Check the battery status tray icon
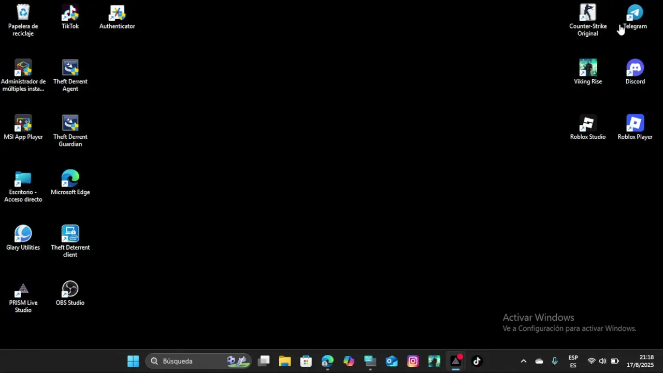The width and height of the screenshot is (663, 373). (x=615, y=361)
